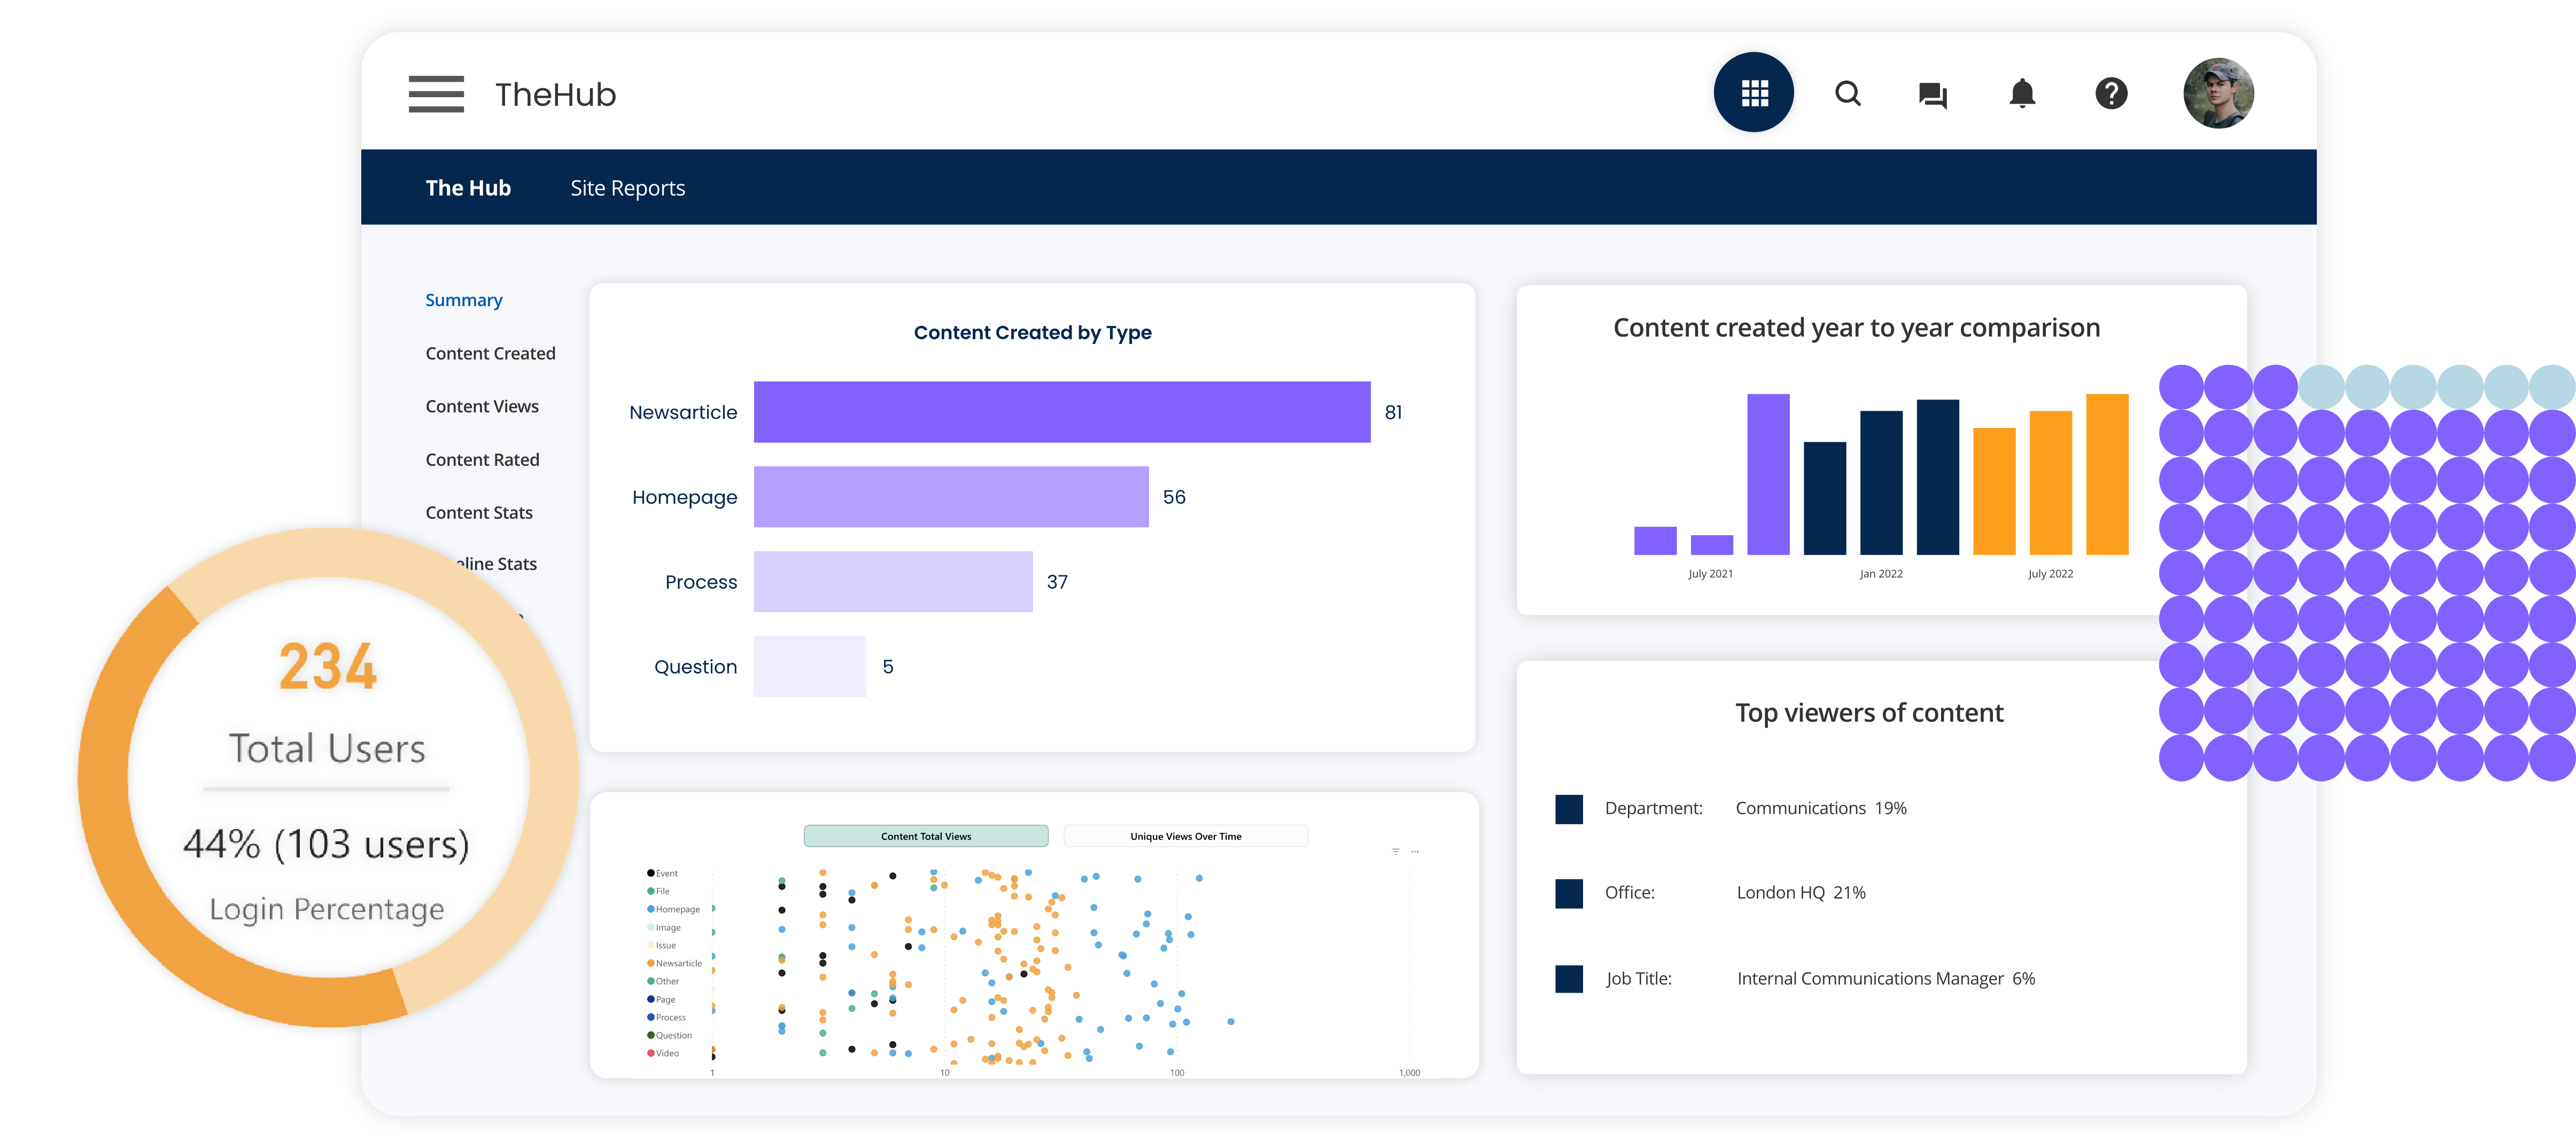Click the Newsarticle purple bar

tap(1061, 412)
